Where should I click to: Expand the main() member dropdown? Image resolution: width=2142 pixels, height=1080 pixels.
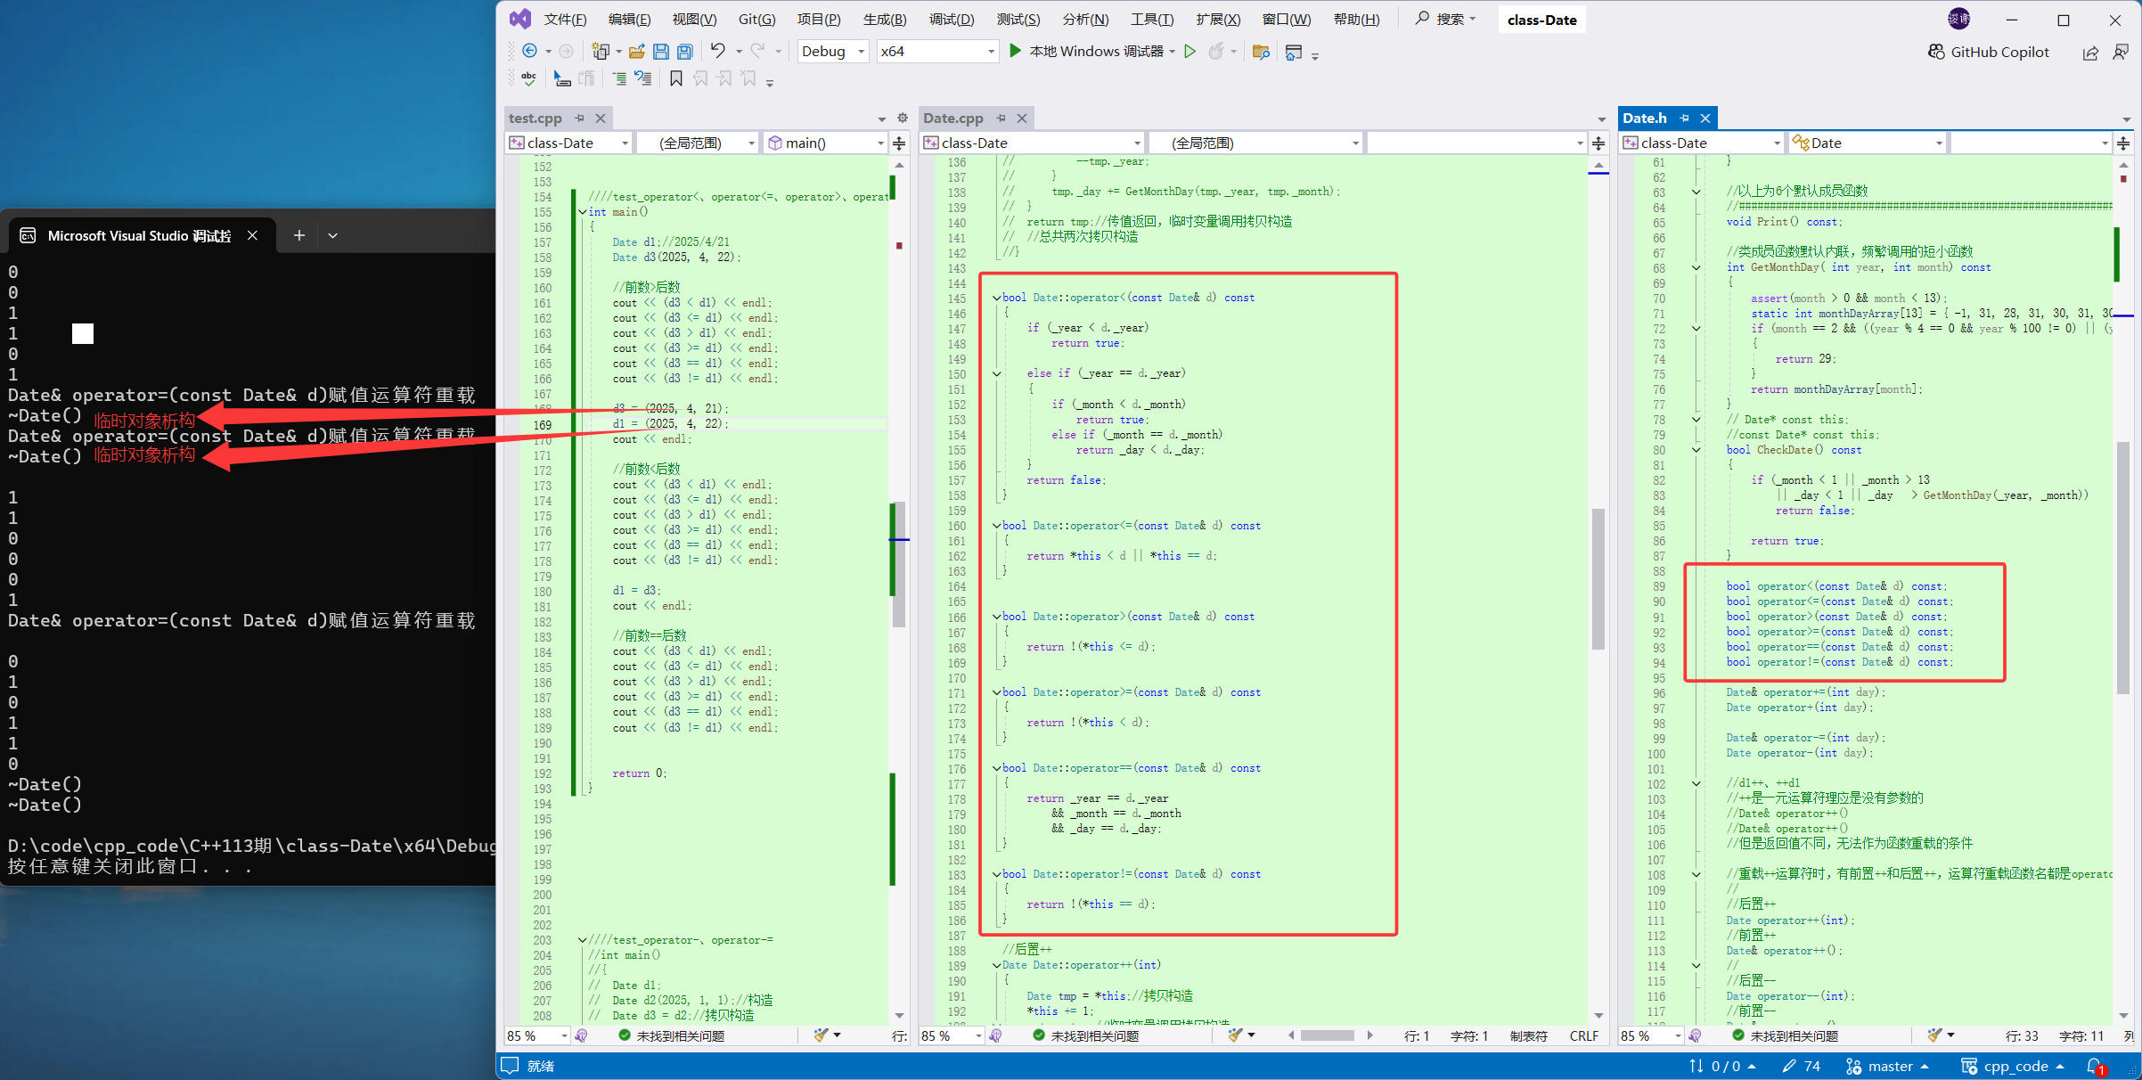880,143
